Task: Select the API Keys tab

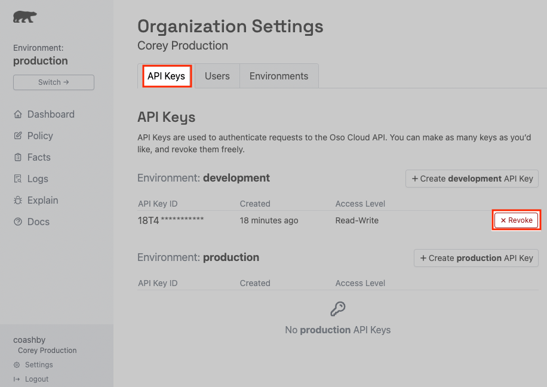Action: click(167, 76)
